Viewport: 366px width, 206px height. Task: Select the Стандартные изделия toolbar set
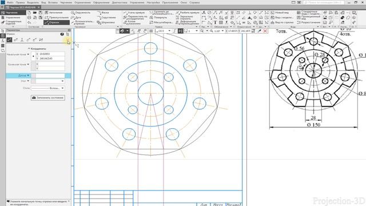coord(11,22)
